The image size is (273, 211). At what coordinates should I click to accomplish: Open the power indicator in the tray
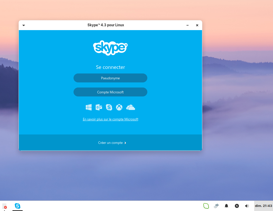tap(237, 206)
